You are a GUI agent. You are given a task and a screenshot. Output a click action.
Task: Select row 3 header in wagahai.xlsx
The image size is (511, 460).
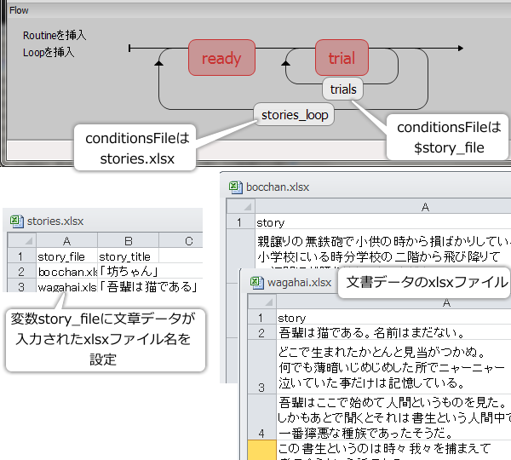point(262,367)
